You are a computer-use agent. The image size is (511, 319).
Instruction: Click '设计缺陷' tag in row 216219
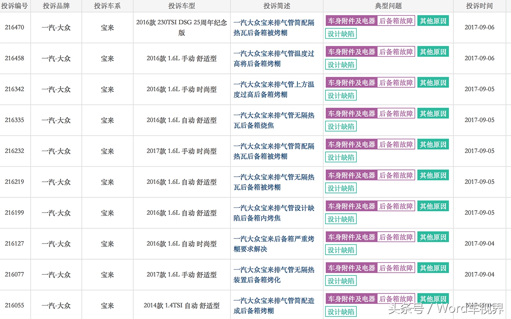point(341,188)
